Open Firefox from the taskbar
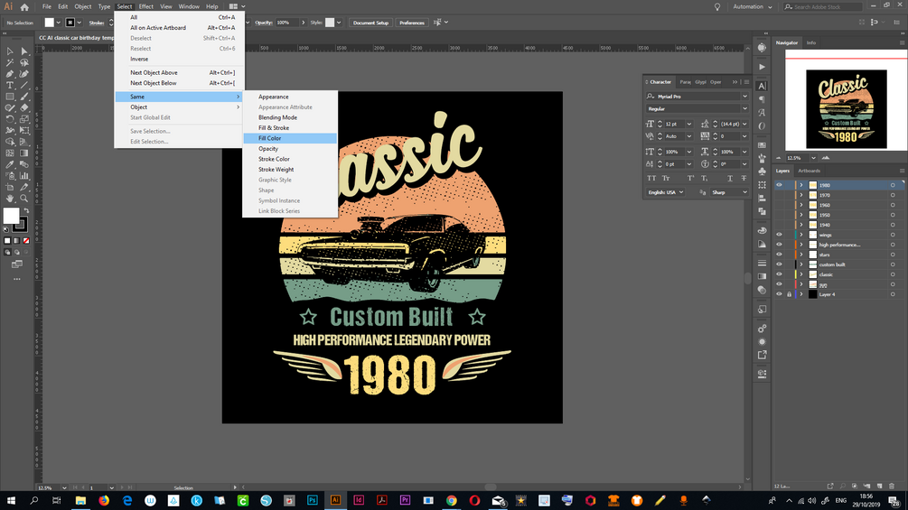The width and height of the screenshot is (908, 510). point(104,500)
